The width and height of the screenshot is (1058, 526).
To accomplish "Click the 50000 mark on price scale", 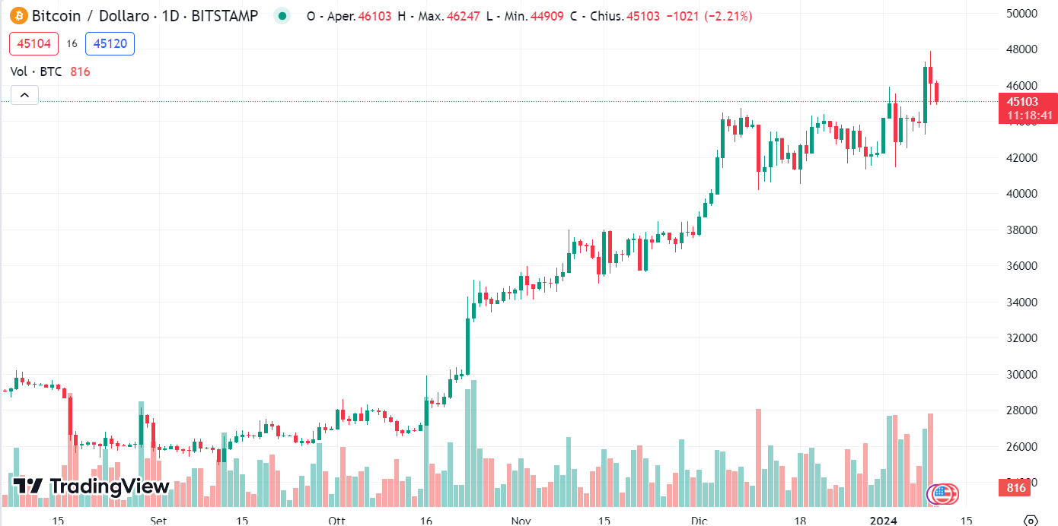I will (x=1021, y=13).
